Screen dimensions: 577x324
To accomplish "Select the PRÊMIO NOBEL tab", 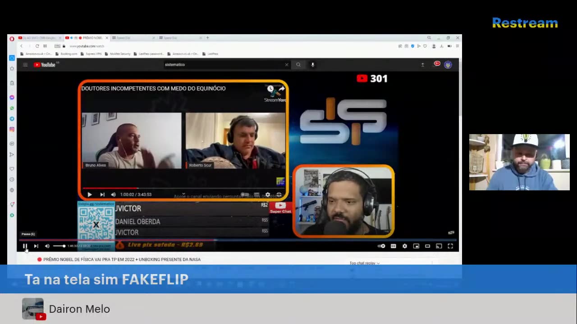I will click(x=87, y=38).
